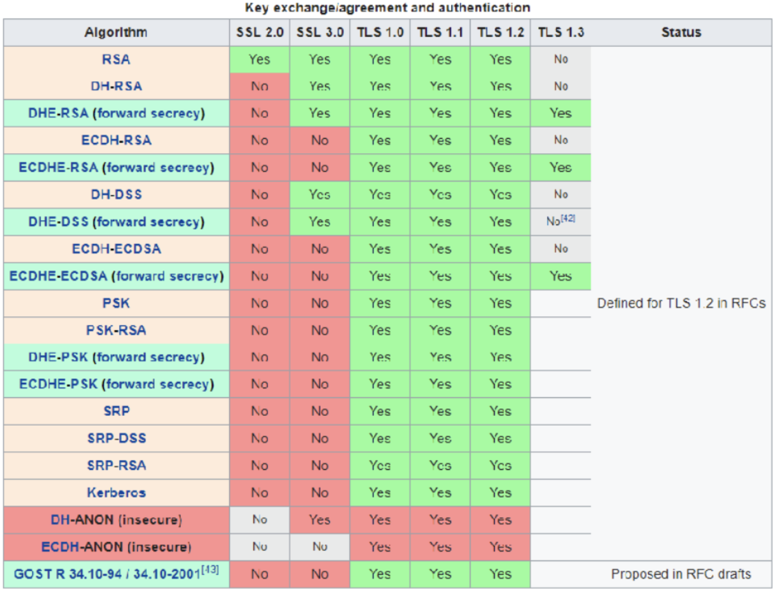
Task: Click the TLS 1.3 column header
Action: point(561,32)
